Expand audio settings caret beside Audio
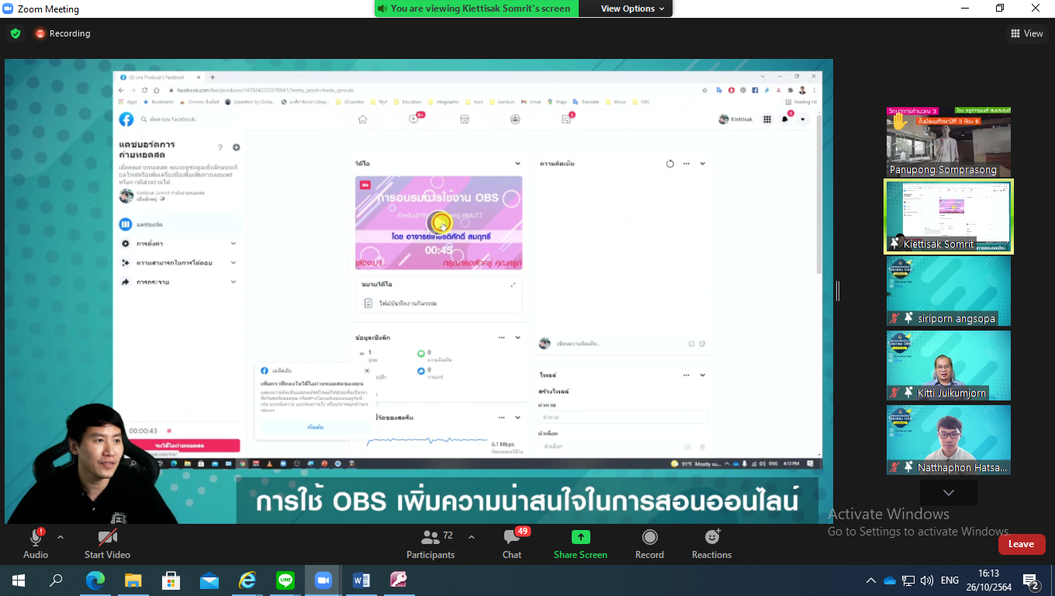Image resolution: width=1055 pixels, height=596 pixels. point(61,536)
